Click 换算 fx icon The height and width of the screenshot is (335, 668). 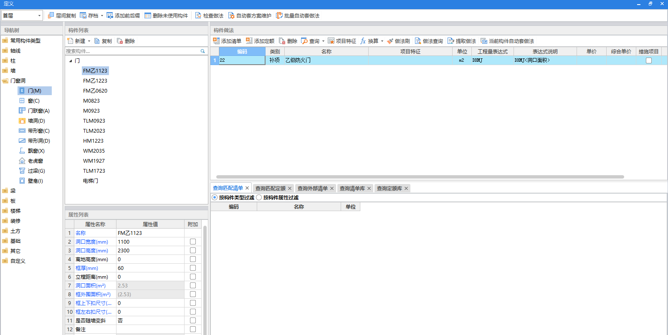coord(363,41)
